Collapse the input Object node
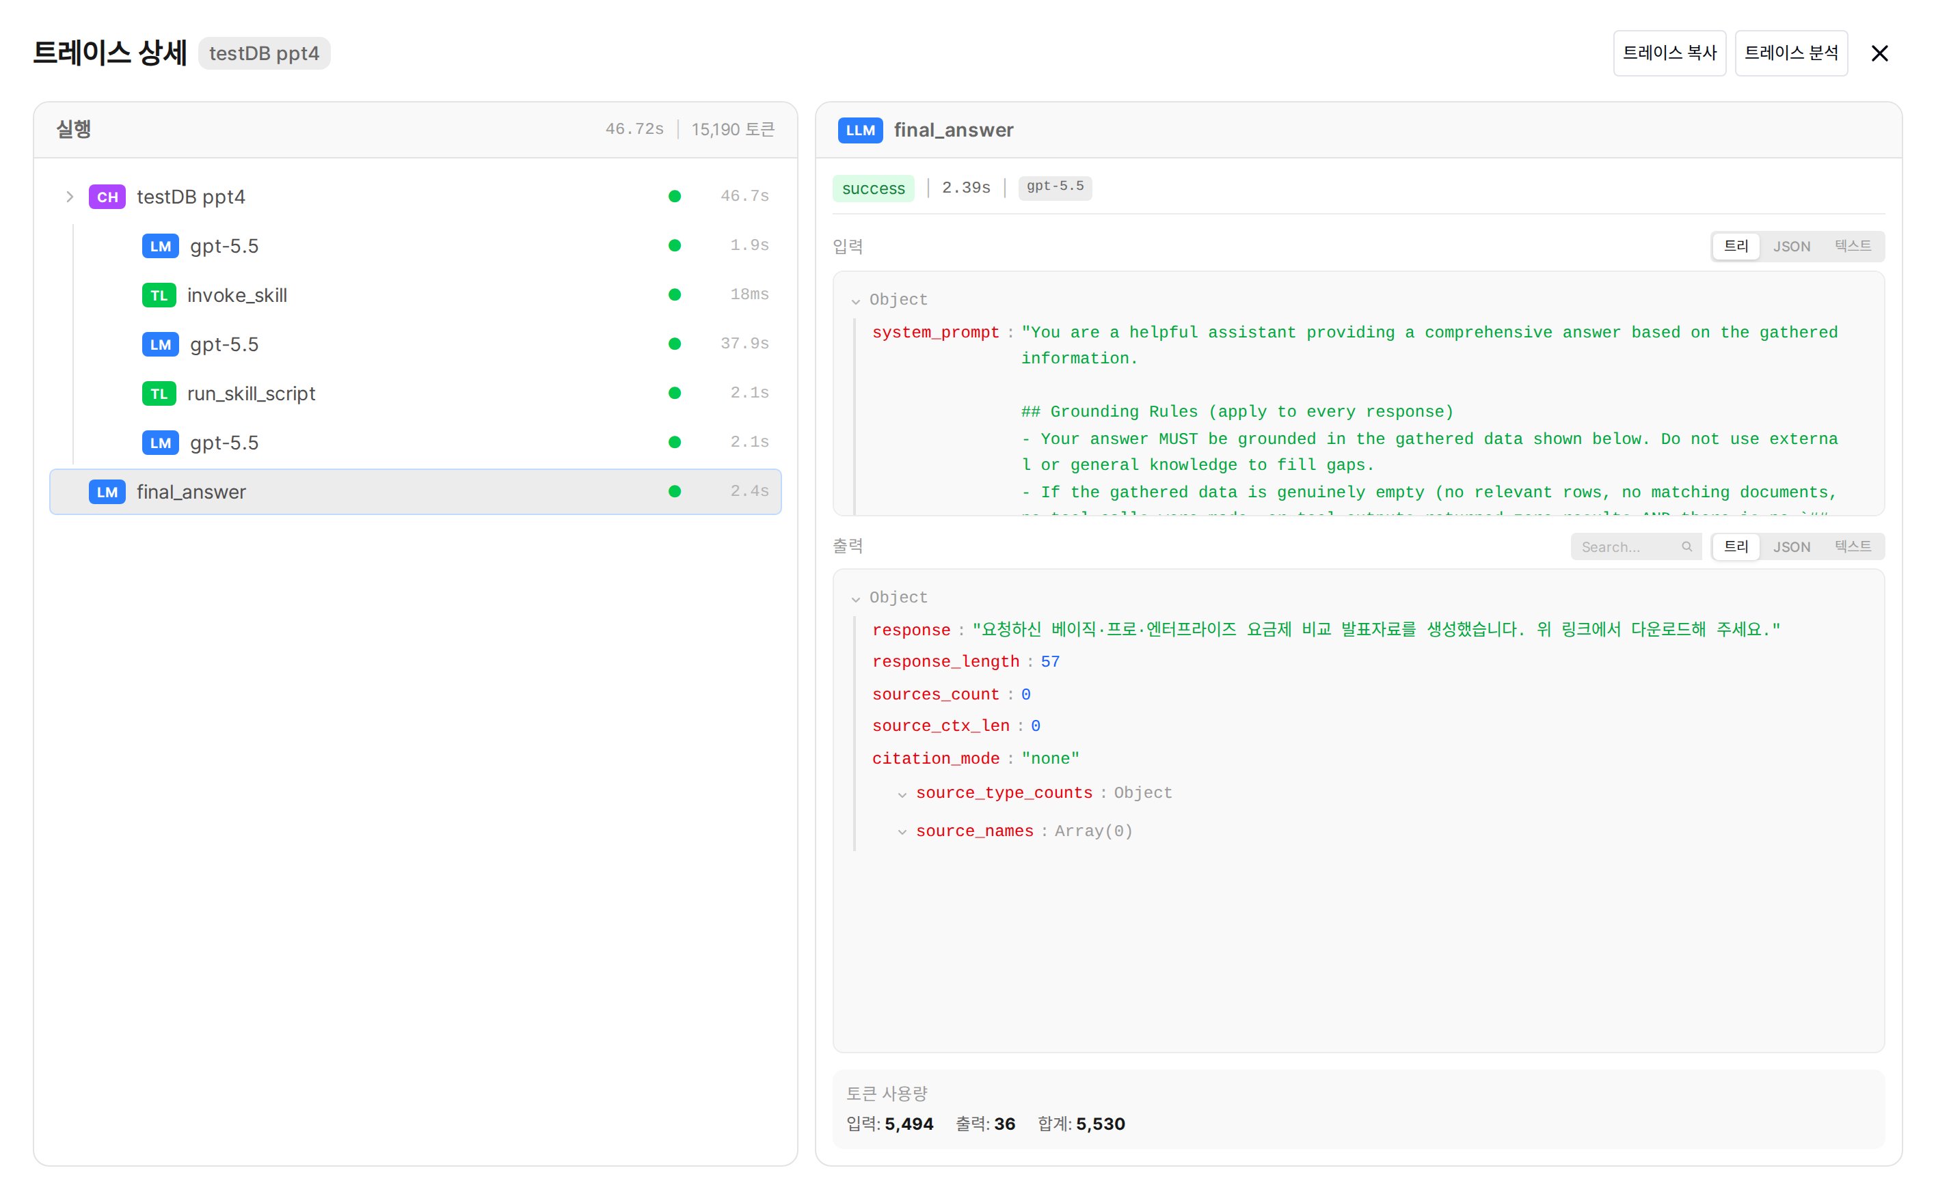This screenshot has height=1194, width=1936. coord(855,301)
